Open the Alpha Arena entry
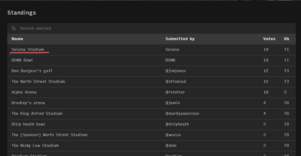The image size is (301, 156). coord(24,92)
